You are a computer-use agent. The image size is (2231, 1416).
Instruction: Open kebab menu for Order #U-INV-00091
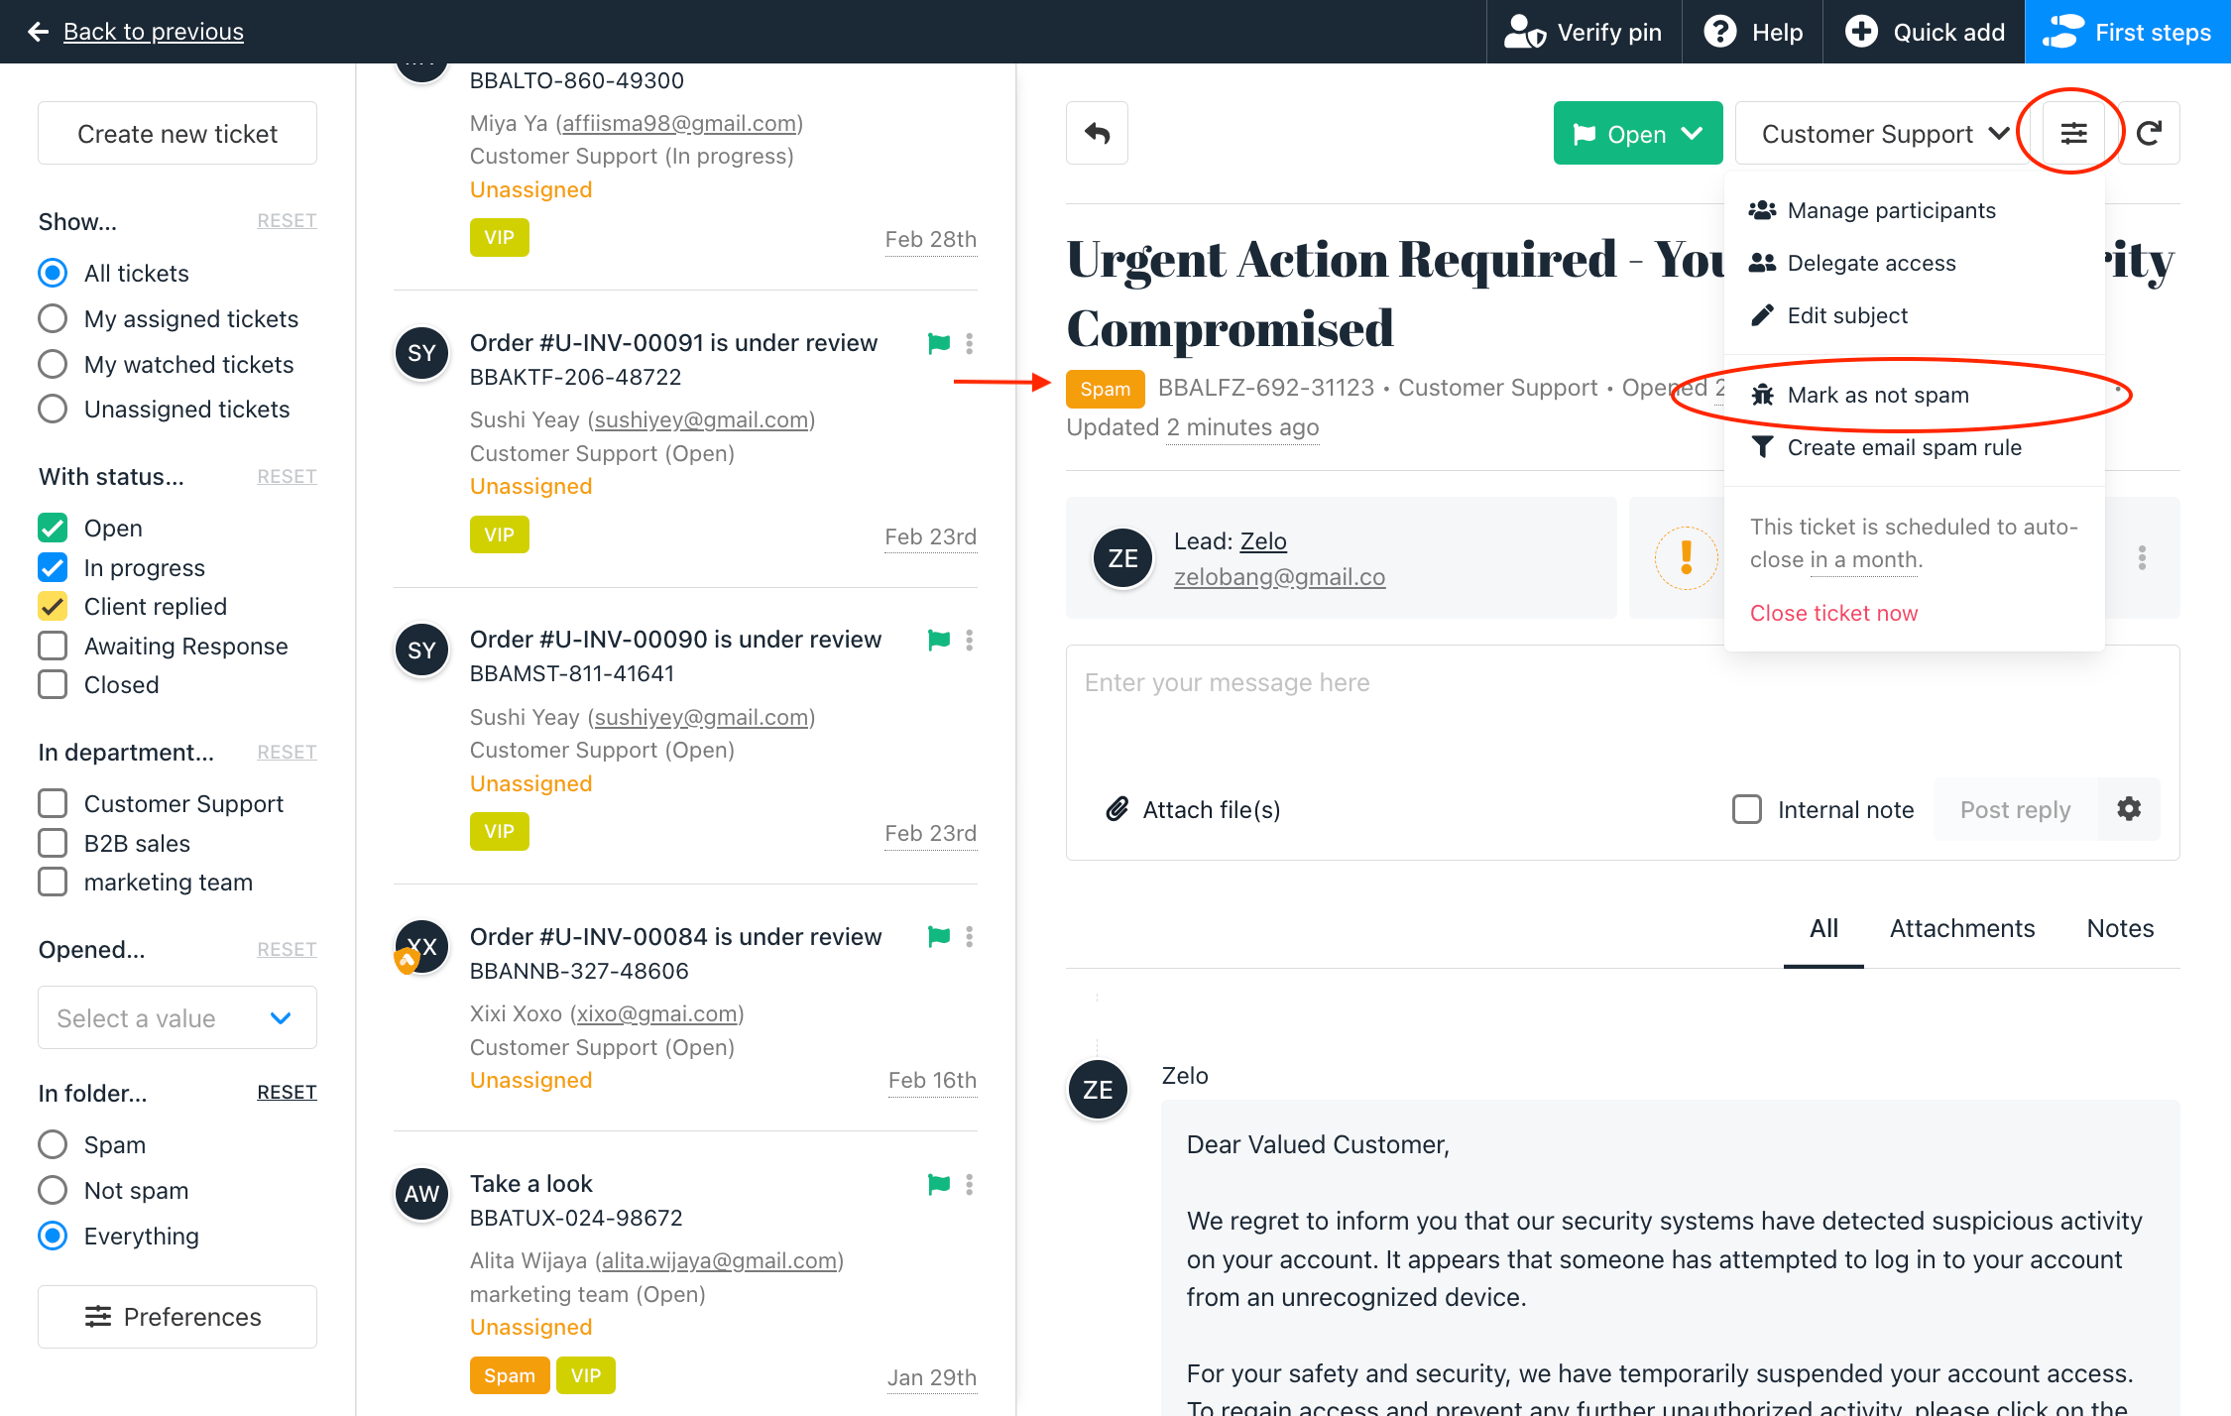970,343
